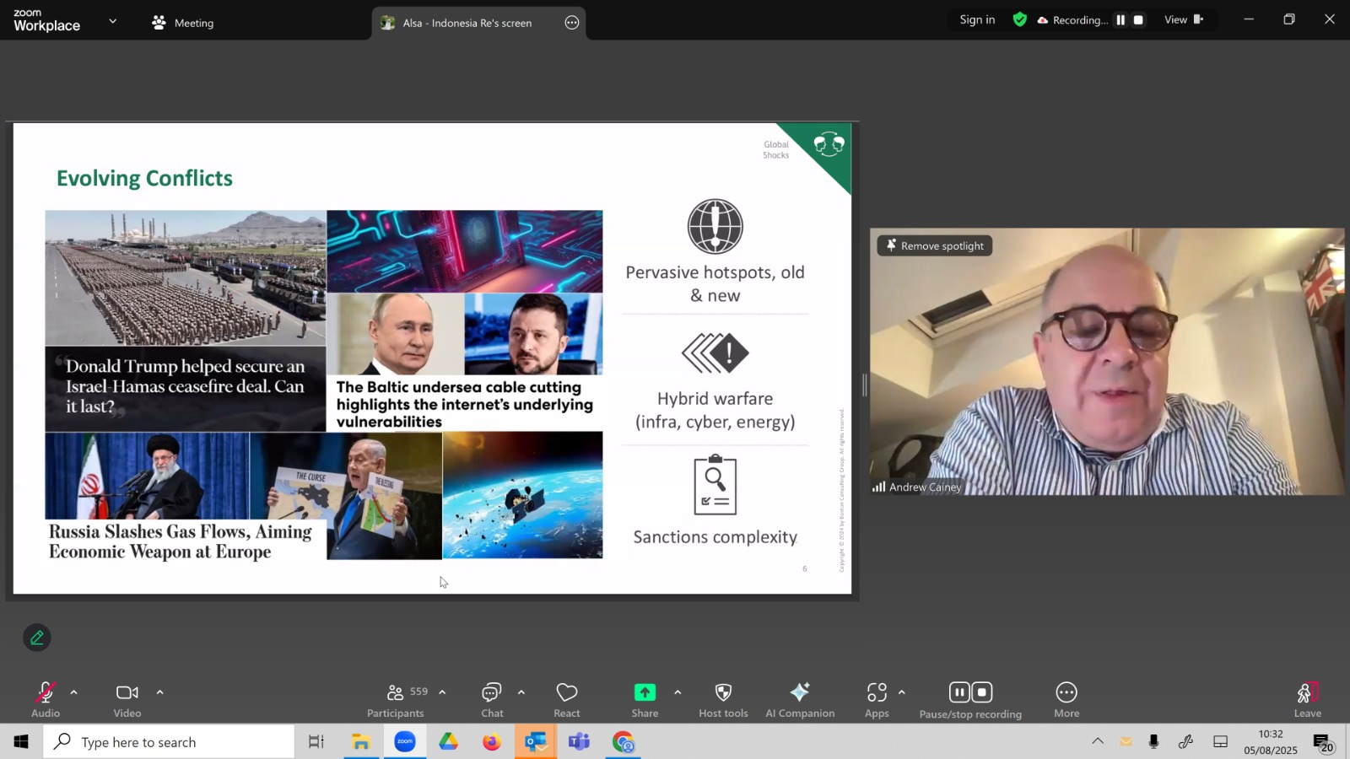
Task: Open the Chat panel
Action: [x=492, y=700]
